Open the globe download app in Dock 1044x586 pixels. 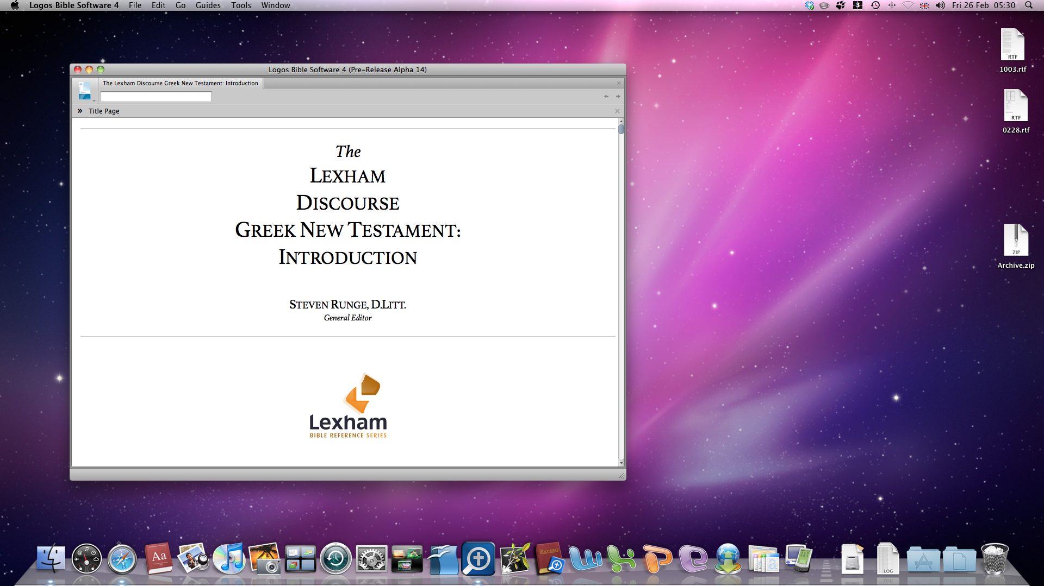pyautogui.click(x=728, y=559)
